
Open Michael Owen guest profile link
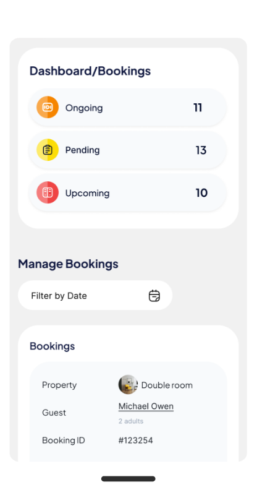pyautogui.click(x=146, y=407)
